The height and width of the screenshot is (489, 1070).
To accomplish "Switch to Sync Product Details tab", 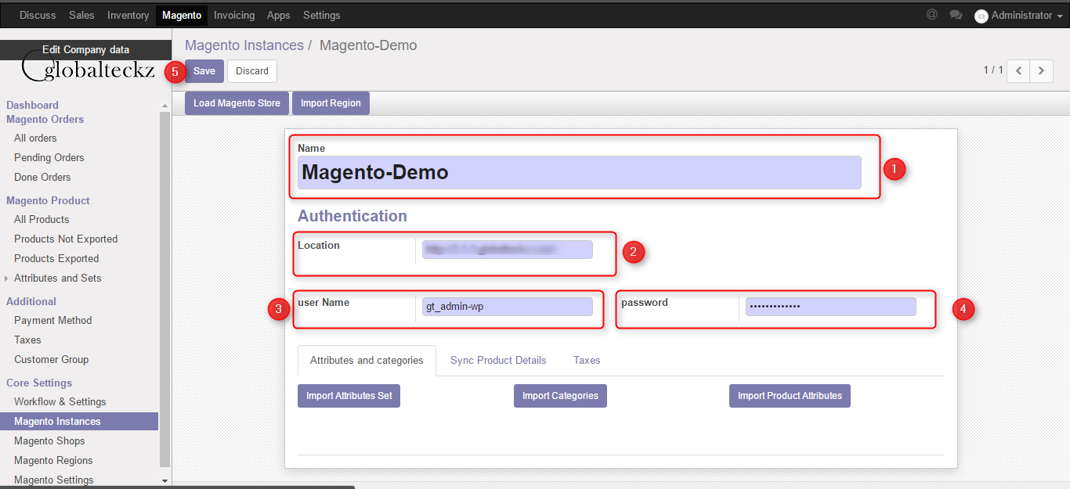I will (498, 361).
